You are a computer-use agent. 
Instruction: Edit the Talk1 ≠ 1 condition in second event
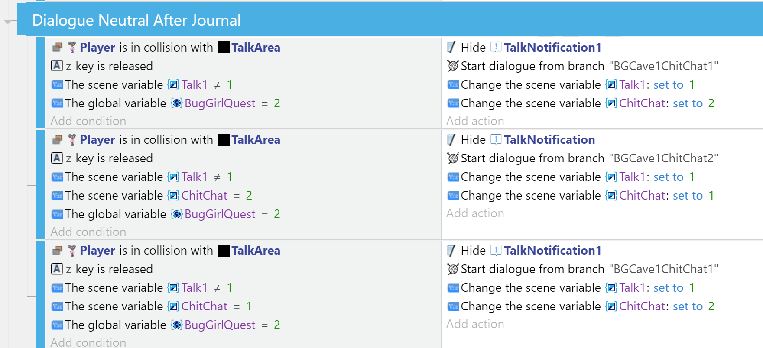tap(142, 177)
